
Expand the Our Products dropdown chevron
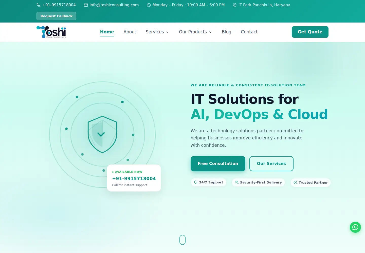[x=210, y=32]
